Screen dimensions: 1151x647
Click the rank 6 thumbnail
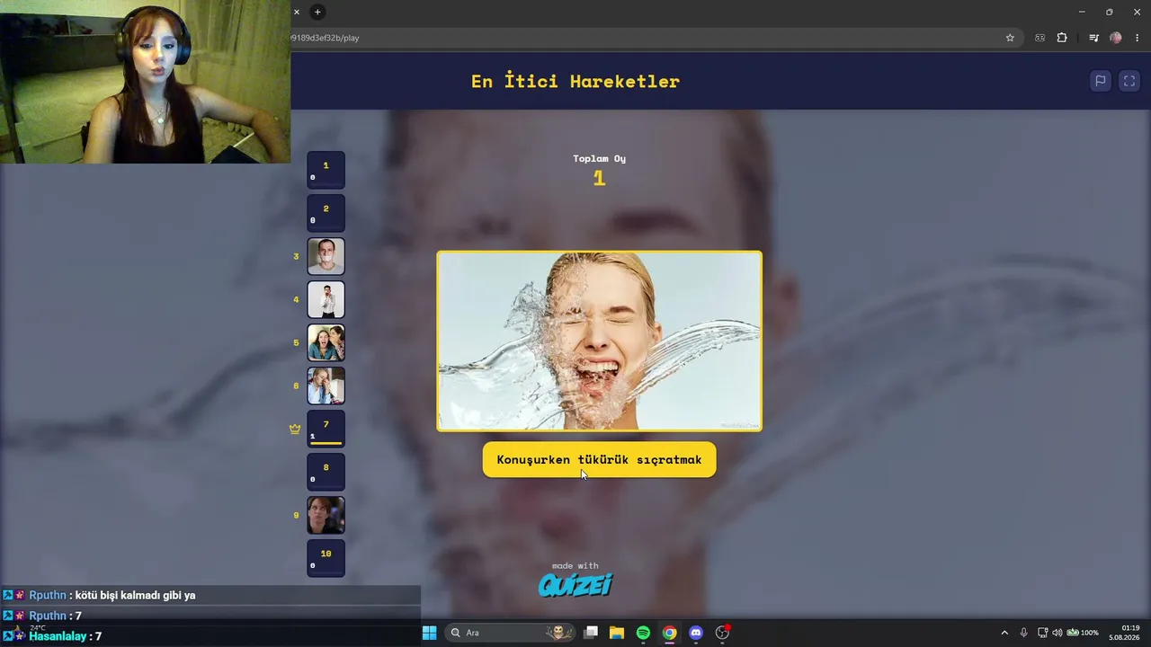(326, 386)
